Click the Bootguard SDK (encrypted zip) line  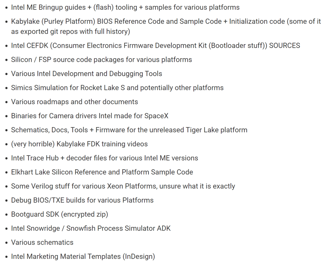click(60, 214)
